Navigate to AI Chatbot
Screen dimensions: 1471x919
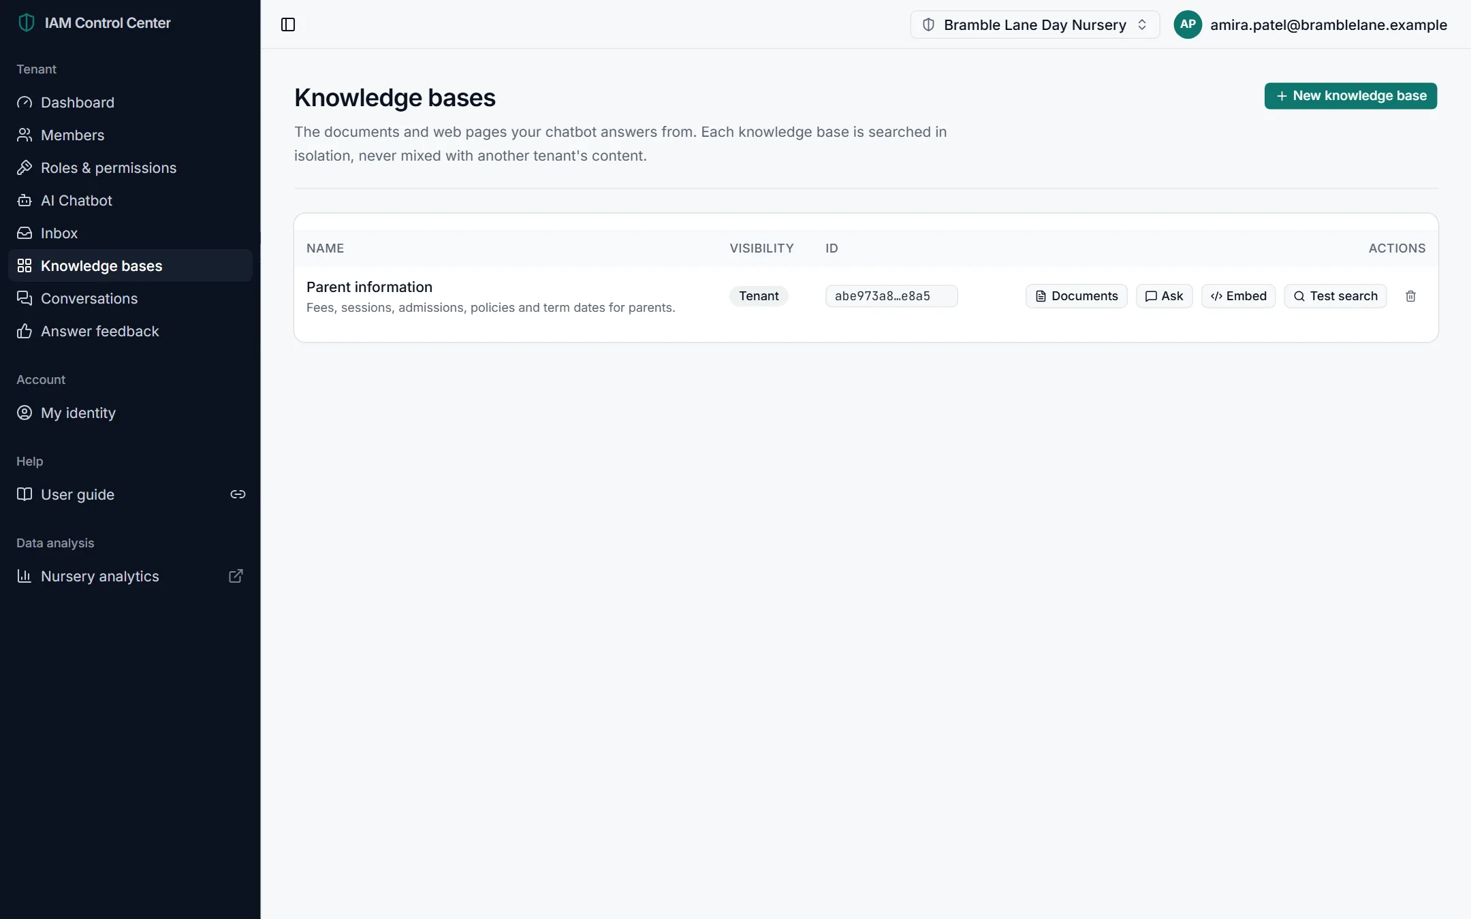[130, 200]
